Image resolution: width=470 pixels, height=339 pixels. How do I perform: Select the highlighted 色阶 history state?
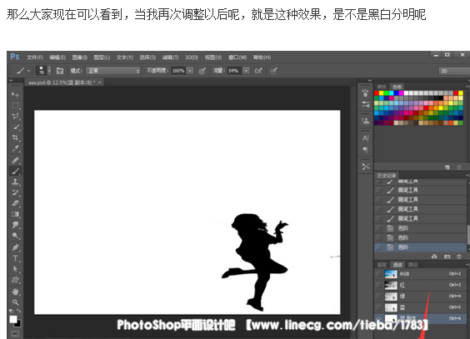[x=421, y=247]
